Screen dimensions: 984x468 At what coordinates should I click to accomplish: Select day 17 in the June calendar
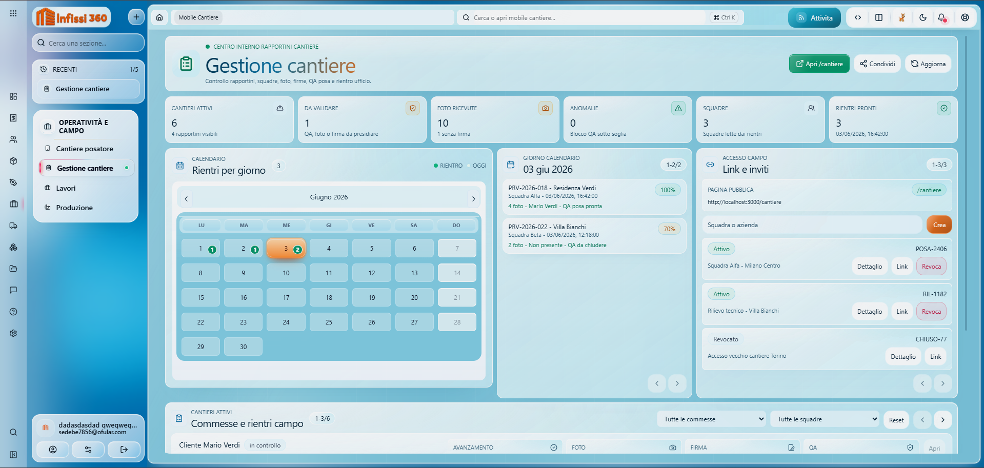click(x=286, y=297)
